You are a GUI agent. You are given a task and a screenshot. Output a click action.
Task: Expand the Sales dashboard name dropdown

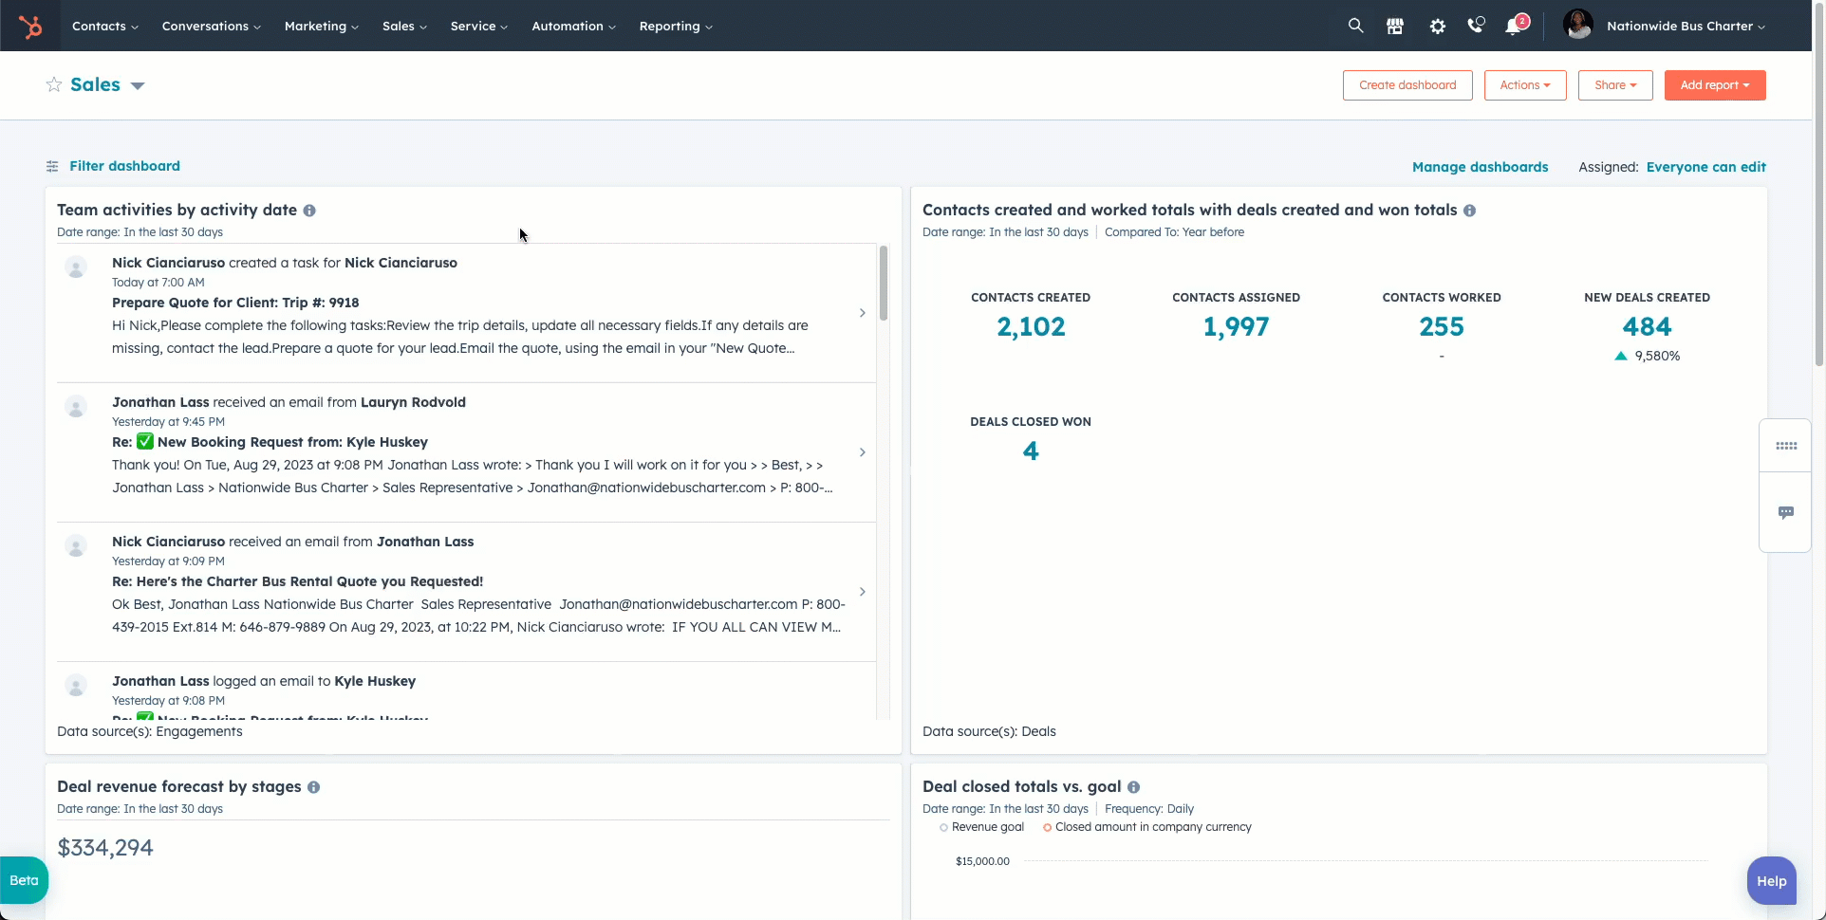[x=138, y=85]
